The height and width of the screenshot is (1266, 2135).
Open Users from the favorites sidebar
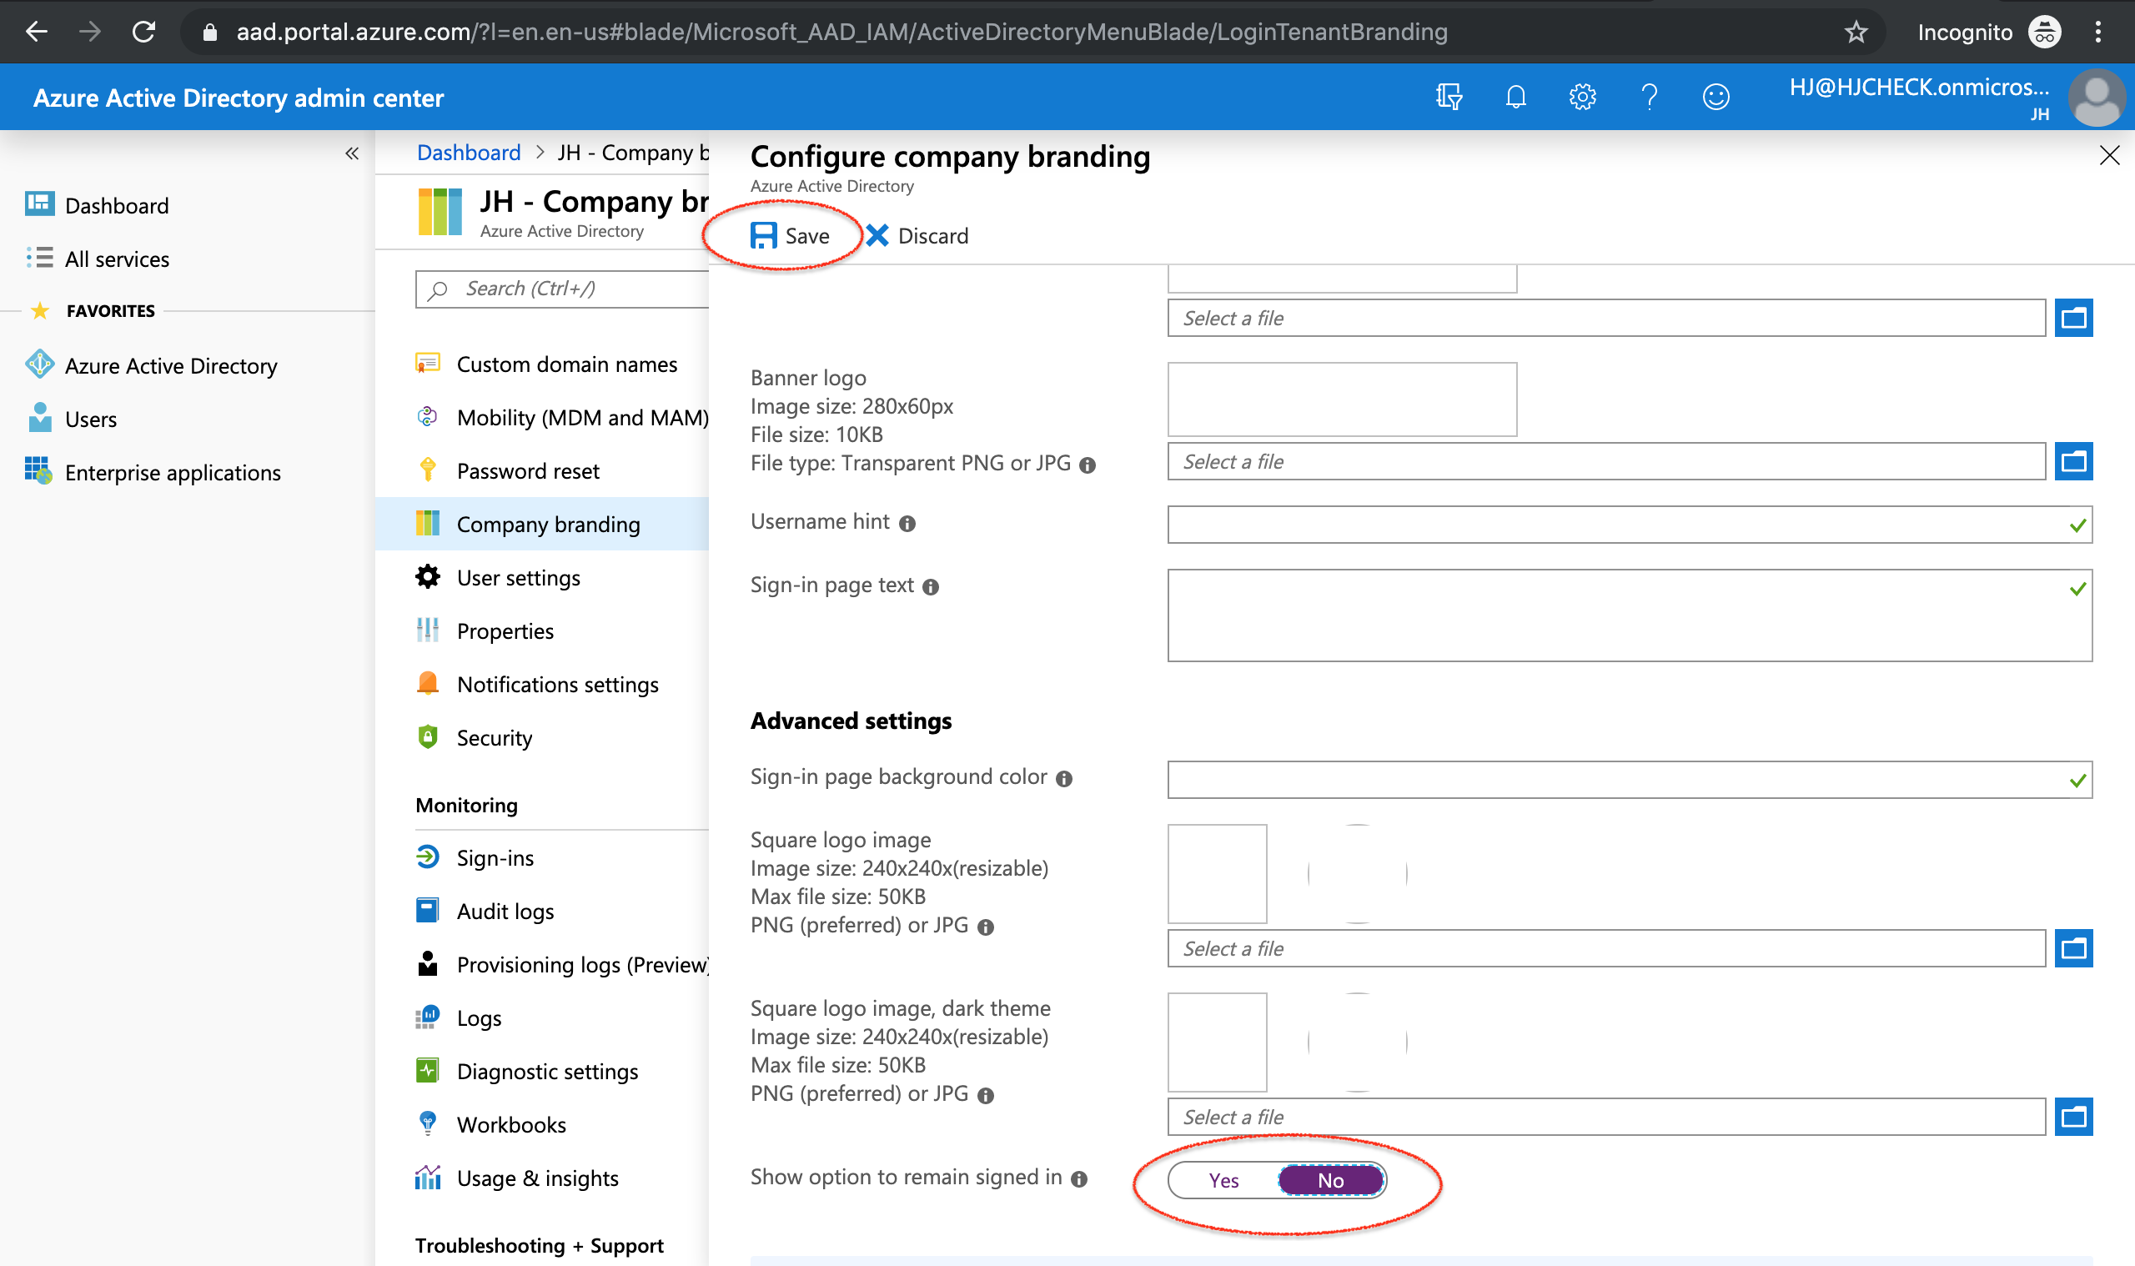point(91,419)
